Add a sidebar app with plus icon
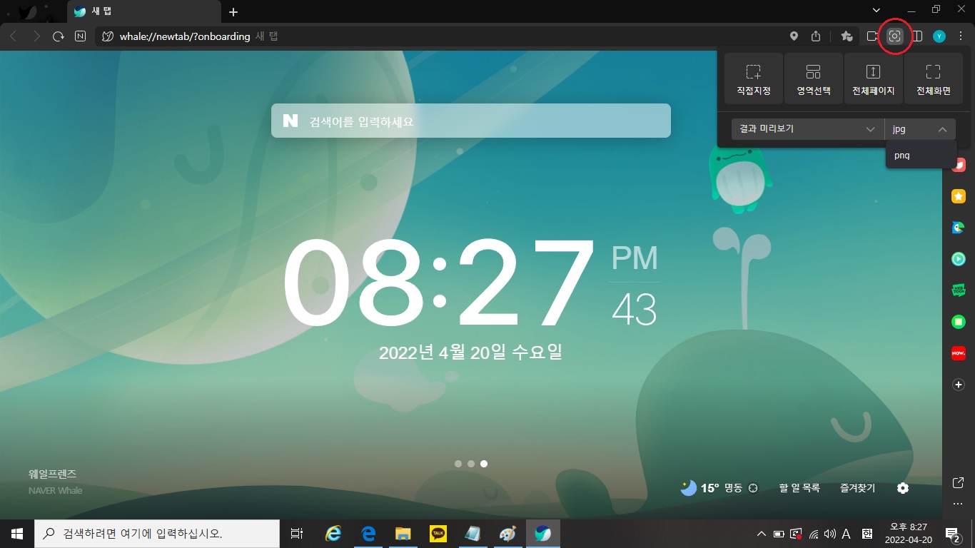 click(959, 385)
